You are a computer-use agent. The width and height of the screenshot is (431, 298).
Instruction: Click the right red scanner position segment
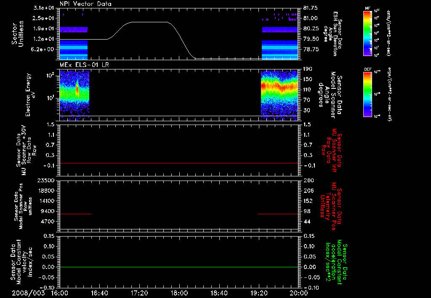pos(278,214)
